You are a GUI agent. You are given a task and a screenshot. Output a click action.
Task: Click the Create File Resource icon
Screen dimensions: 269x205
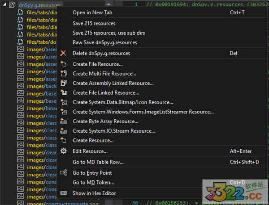click(x=64, y=64)
